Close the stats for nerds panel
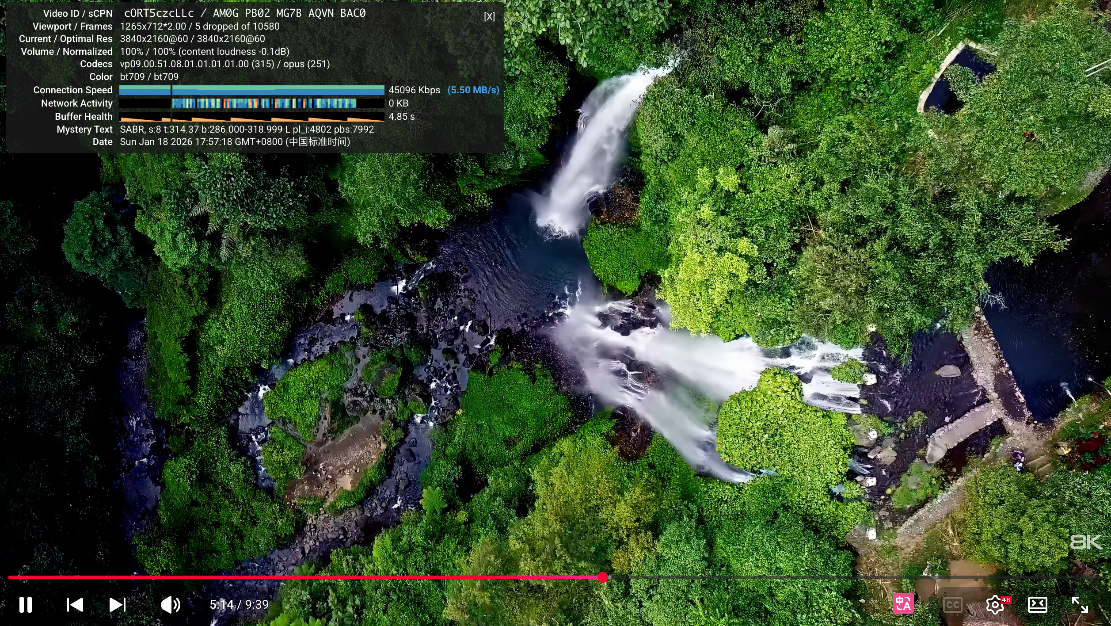This screenshot has height=626, width=1111. coord(489,17)
